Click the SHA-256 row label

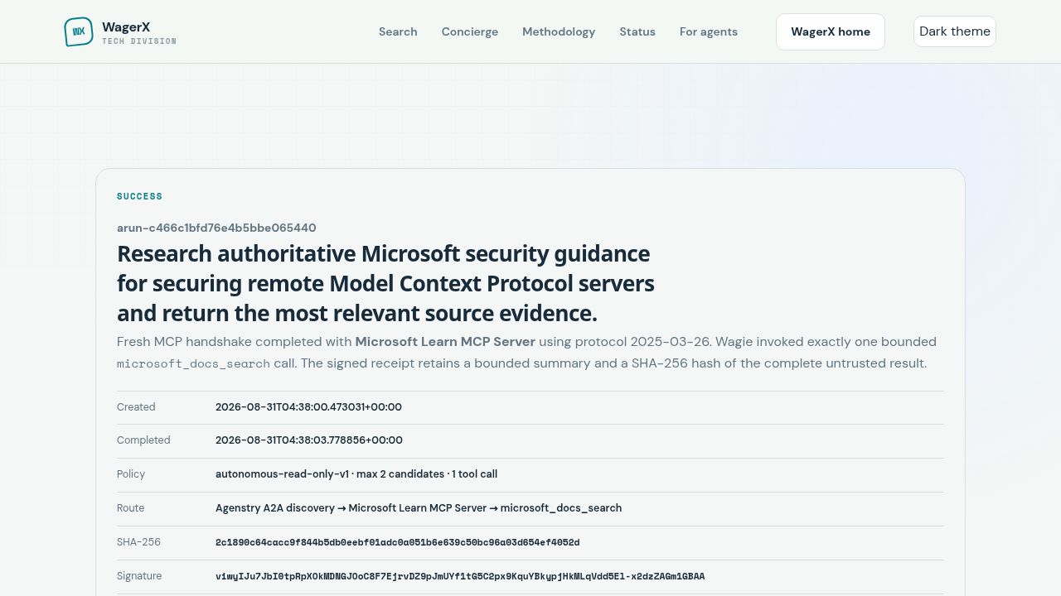point(139,542)
